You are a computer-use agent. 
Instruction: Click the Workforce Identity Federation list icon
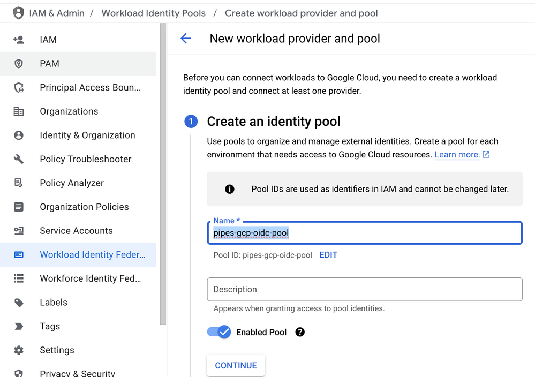pos(18,279)
